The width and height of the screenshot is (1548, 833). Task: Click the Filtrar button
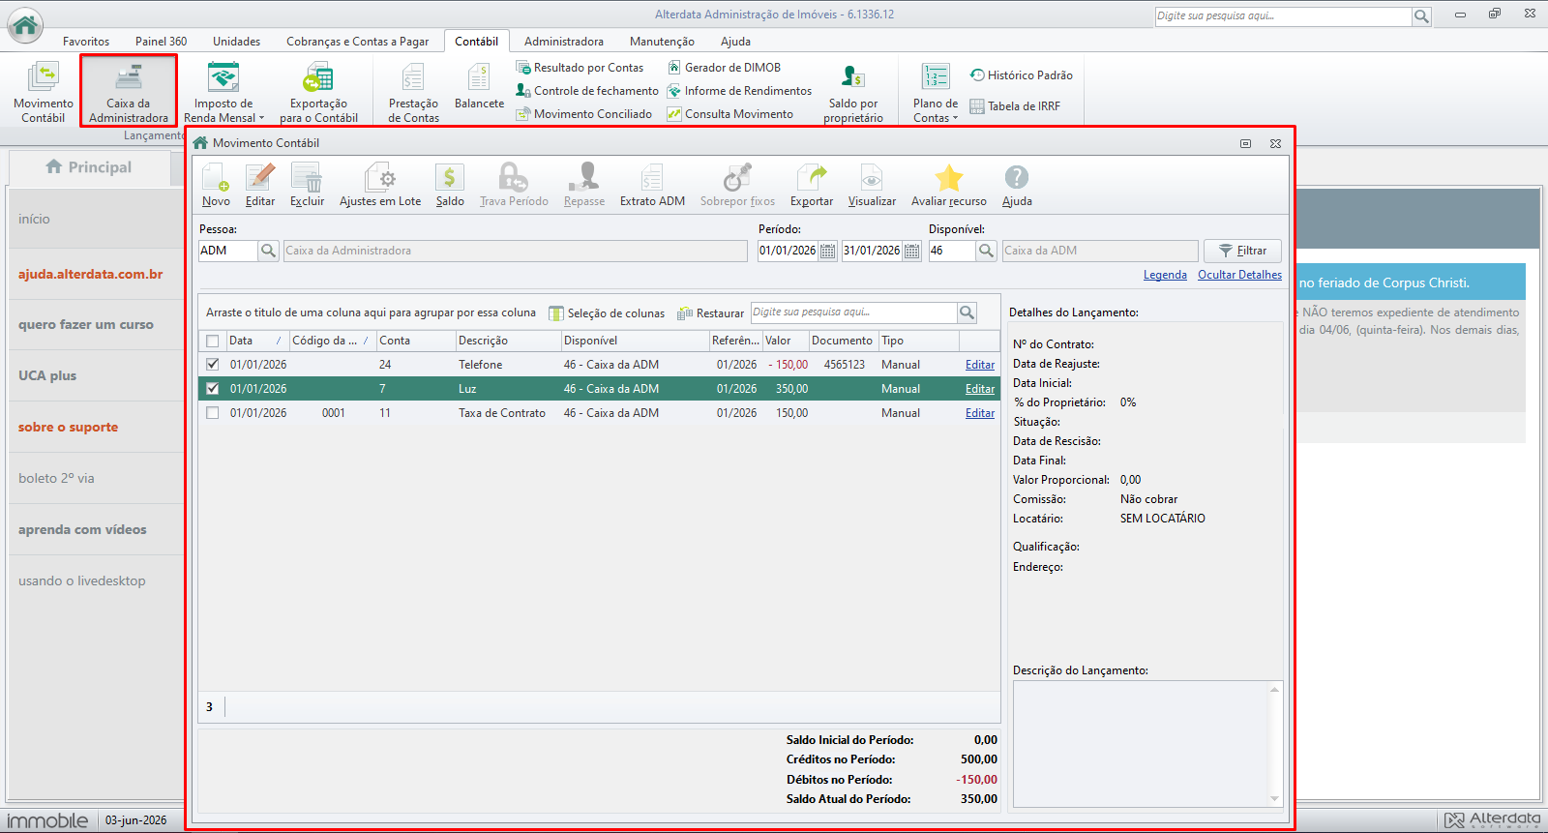[1242, 251]
